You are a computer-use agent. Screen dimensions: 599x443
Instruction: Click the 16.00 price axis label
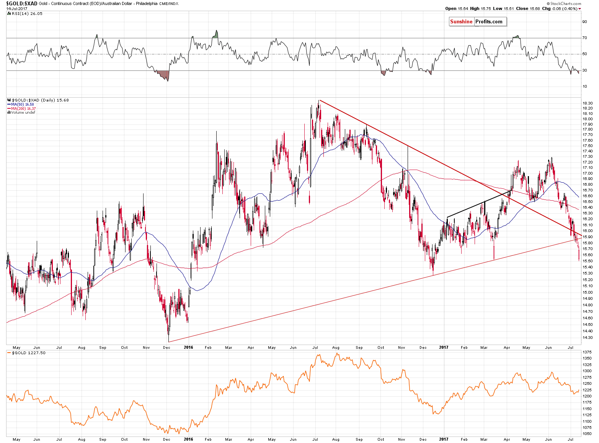[587, 230]
